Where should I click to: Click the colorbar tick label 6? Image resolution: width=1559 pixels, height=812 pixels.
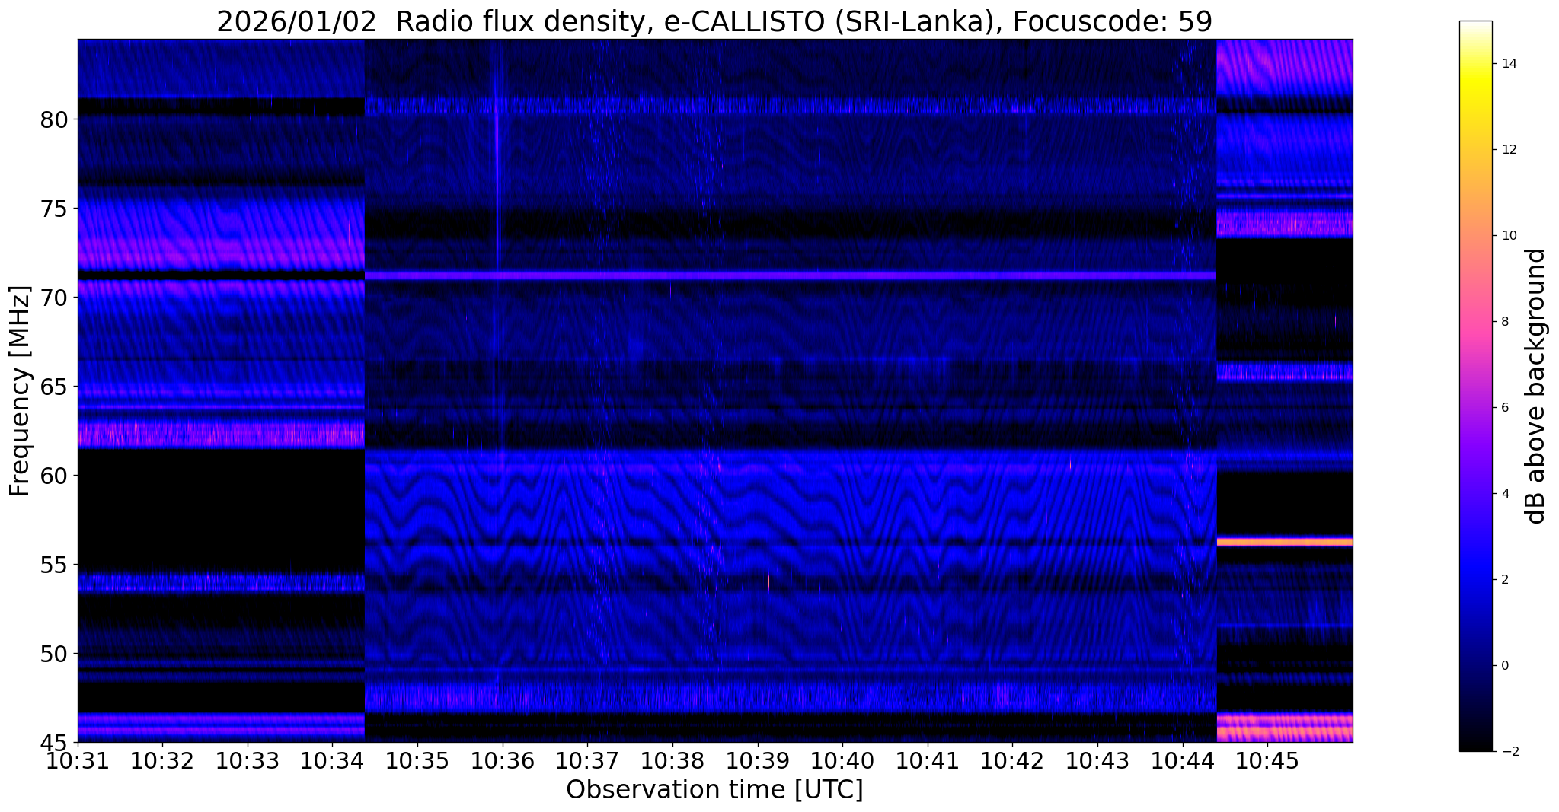coord(1503,408)
